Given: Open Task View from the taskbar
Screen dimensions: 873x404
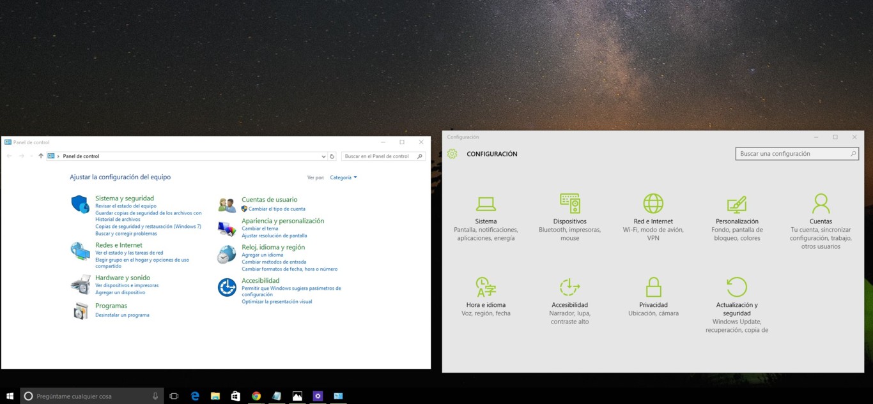Looking at the screenshot, I should point(174,396).
